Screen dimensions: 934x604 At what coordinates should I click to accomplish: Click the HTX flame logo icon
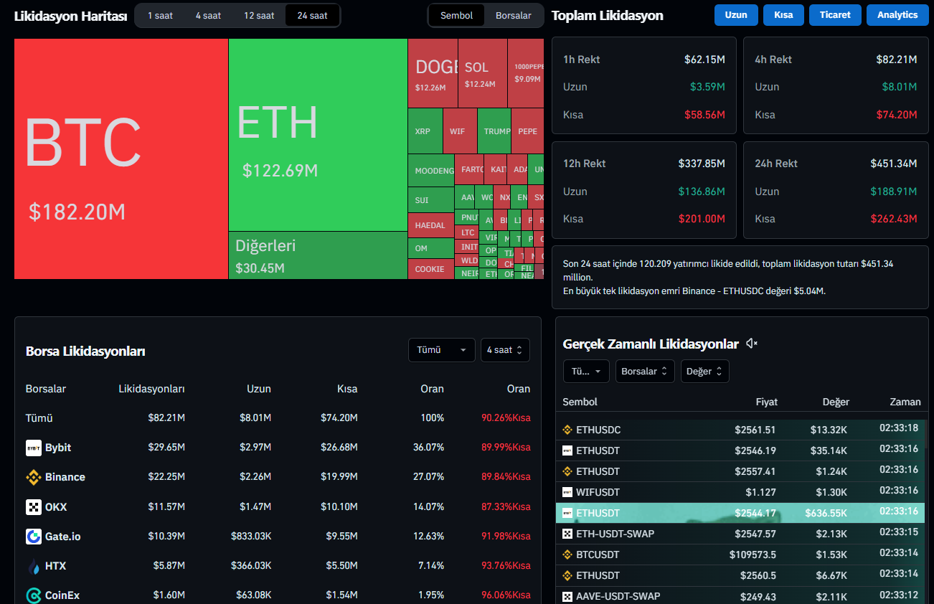click(x=33, y=567)
